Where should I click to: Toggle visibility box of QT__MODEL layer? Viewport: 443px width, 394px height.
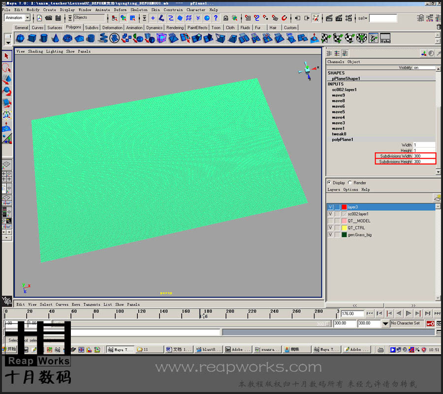coord(330,221)
